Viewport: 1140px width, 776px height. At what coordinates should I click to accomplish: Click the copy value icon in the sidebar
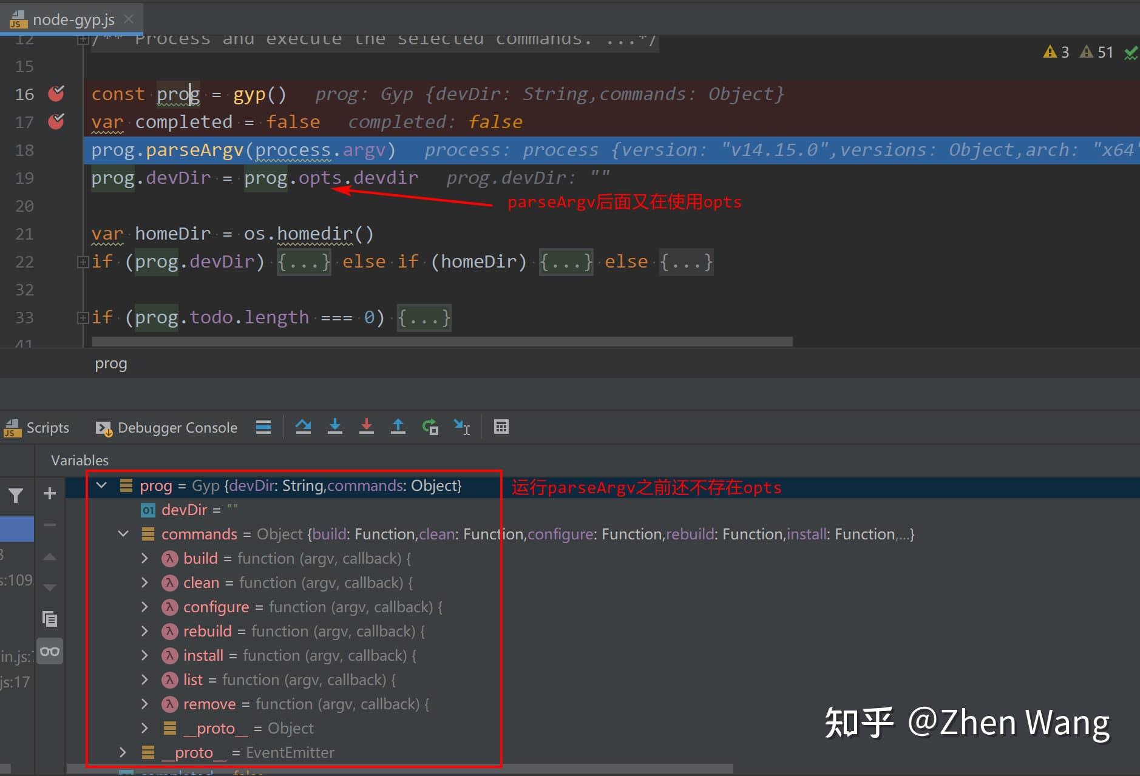49,618
